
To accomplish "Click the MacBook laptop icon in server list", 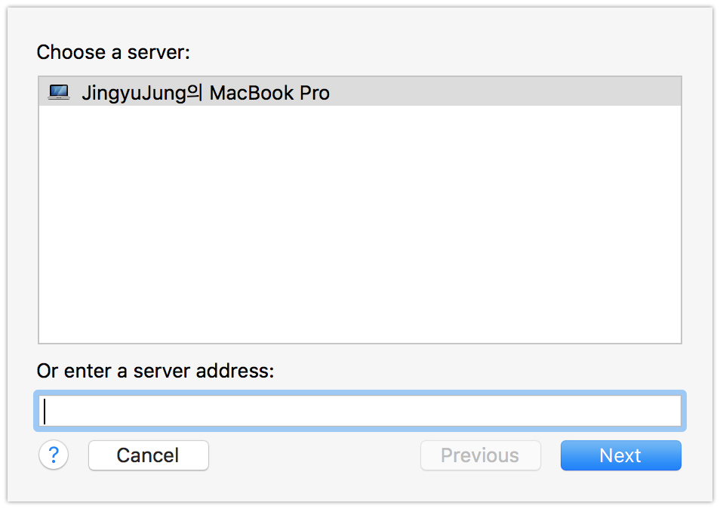I will point(59,92).
